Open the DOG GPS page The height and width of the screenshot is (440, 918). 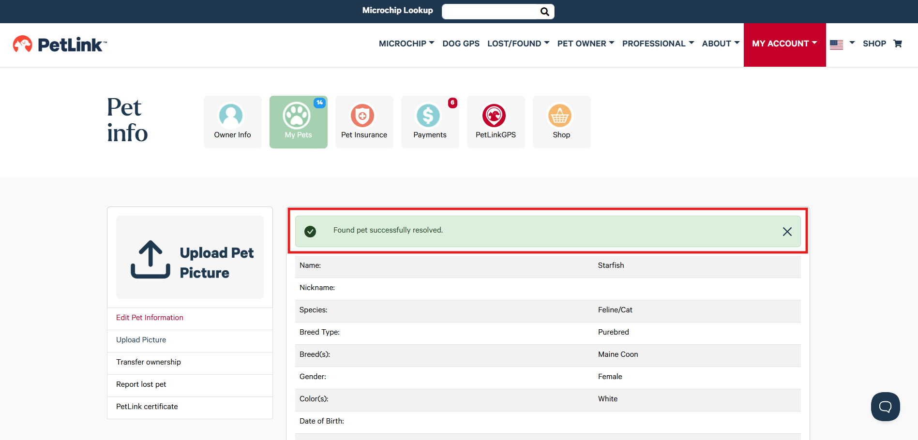[x=461, y=44]
